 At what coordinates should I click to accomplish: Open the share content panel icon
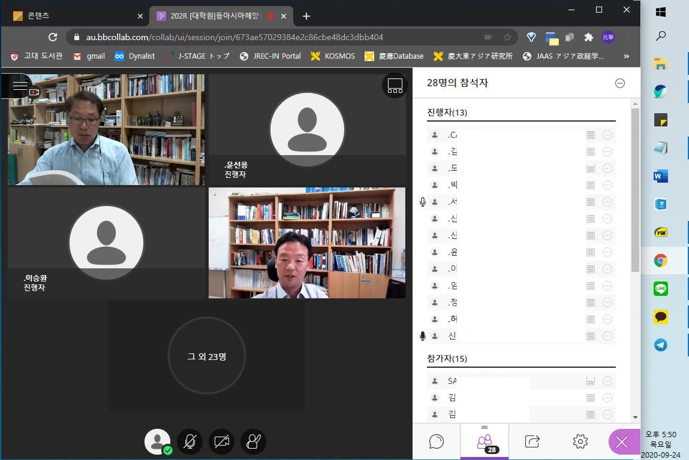(x=532, y=441)
